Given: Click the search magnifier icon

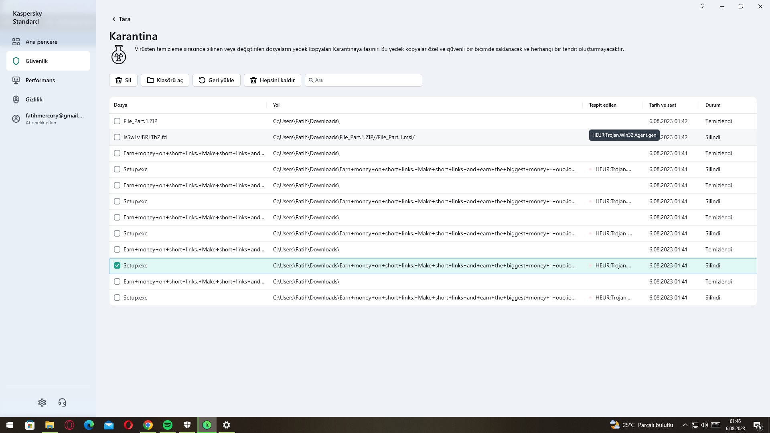Looking at the screenshot, I should [x=311, y=80].
